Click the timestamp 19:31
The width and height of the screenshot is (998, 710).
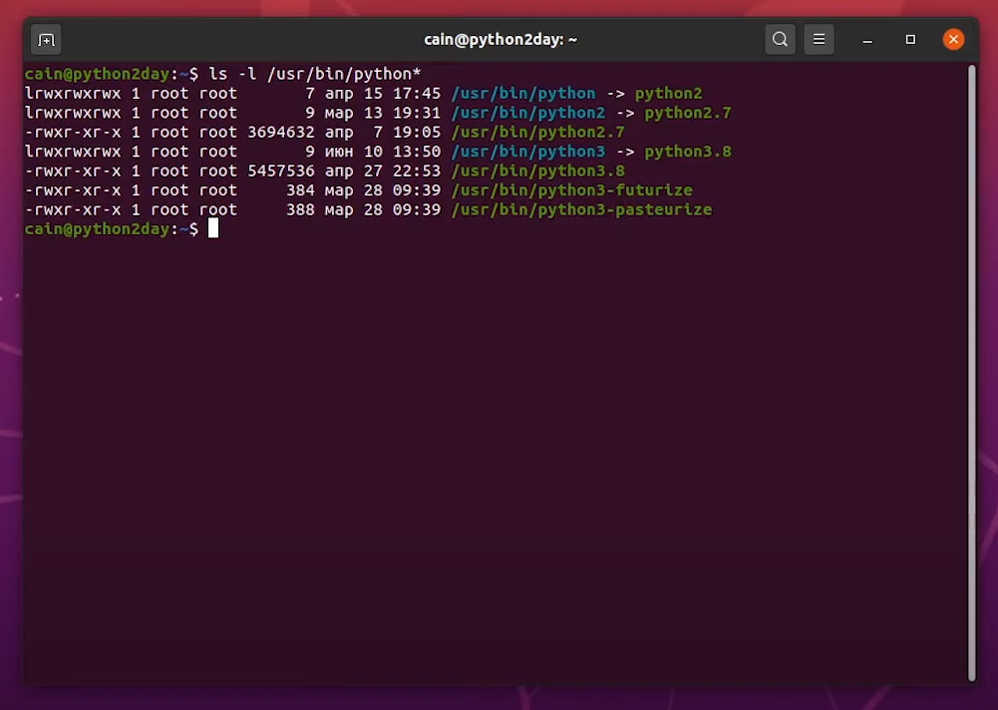tap(417, 113)
